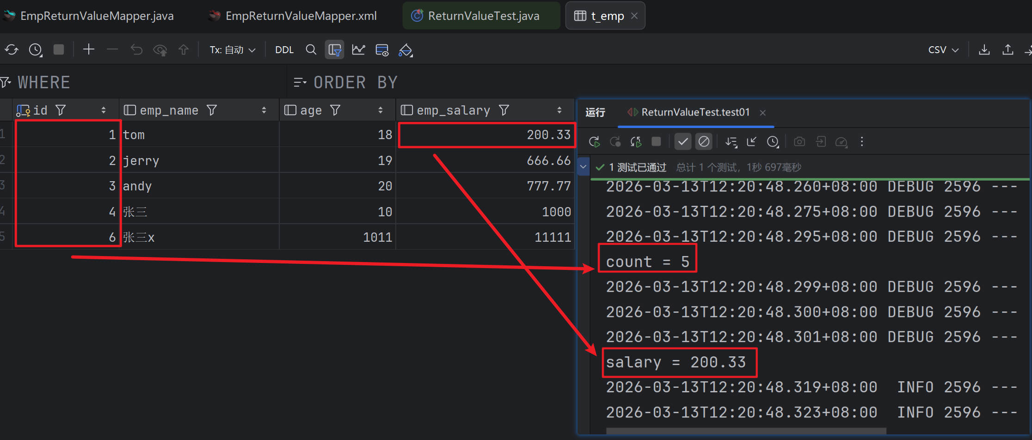The image size is (1032, 440).
Task: Open the DDL view
Action: [284, 50]
